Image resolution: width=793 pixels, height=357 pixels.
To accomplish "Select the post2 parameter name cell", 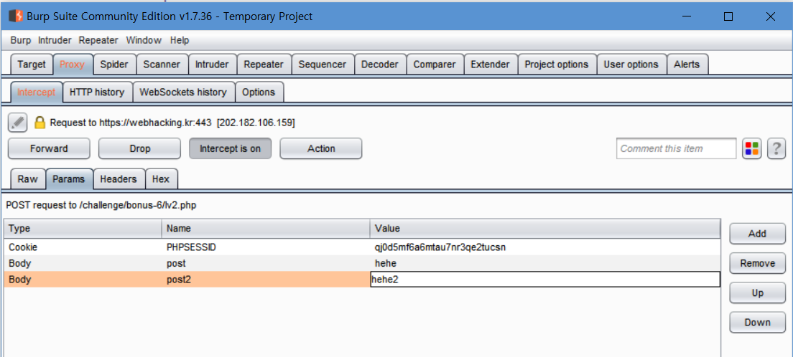I will coord(266,280).
